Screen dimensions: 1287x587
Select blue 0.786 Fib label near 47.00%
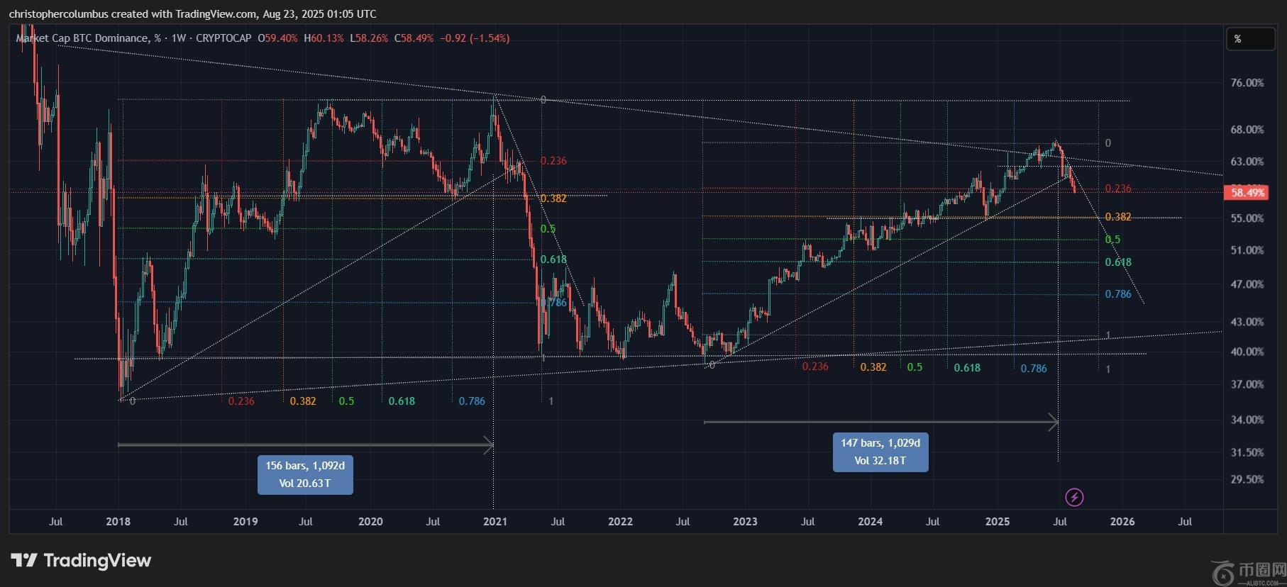pyautogui.click(x=1118, y=294)
